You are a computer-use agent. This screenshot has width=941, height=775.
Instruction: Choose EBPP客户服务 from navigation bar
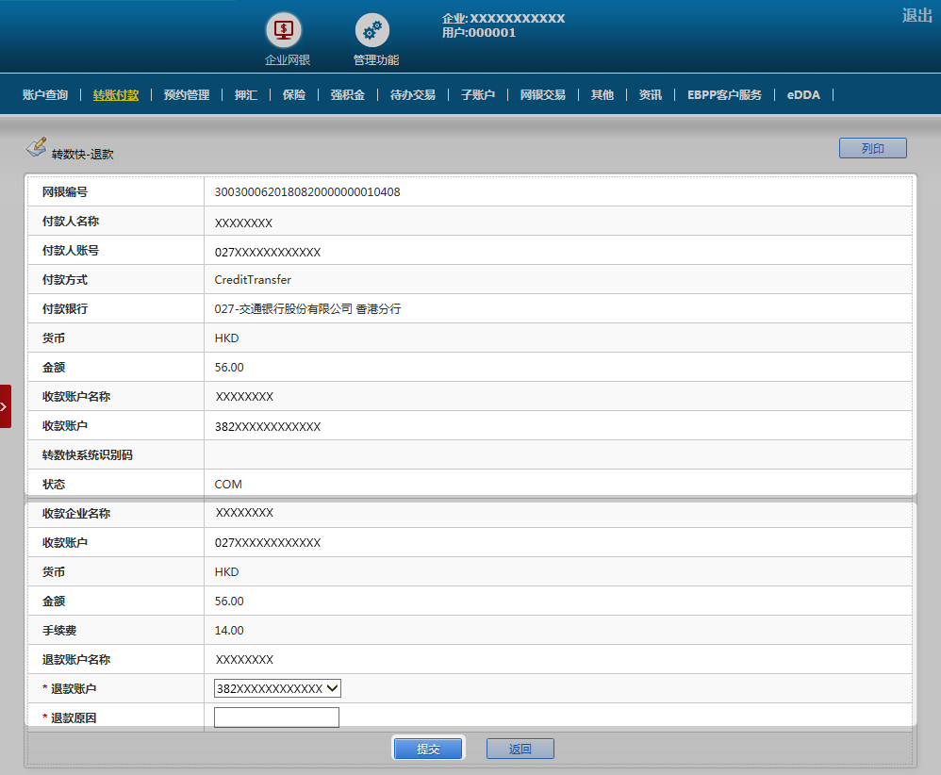click(x=724, y=94)
